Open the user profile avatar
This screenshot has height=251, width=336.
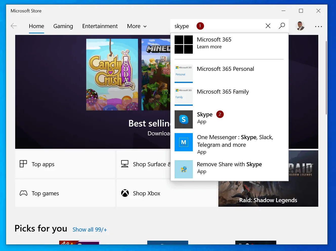(x=300, y=26)
